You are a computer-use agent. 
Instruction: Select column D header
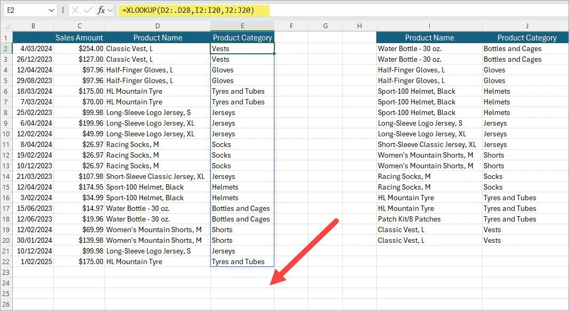point(157,26)
